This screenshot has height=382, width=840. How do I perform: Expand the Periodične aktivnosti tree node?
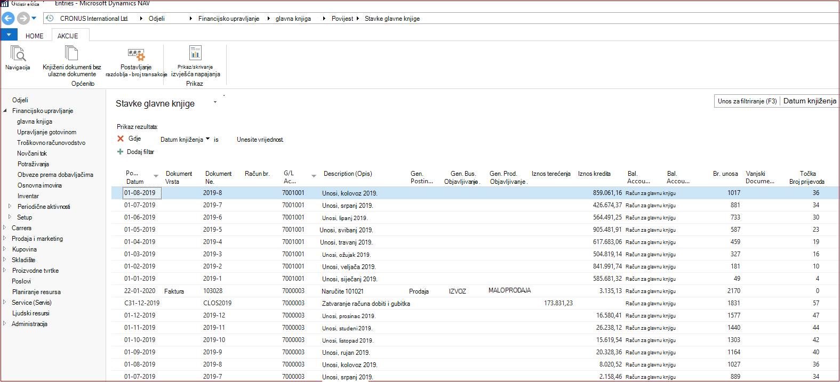pos(10,206)
